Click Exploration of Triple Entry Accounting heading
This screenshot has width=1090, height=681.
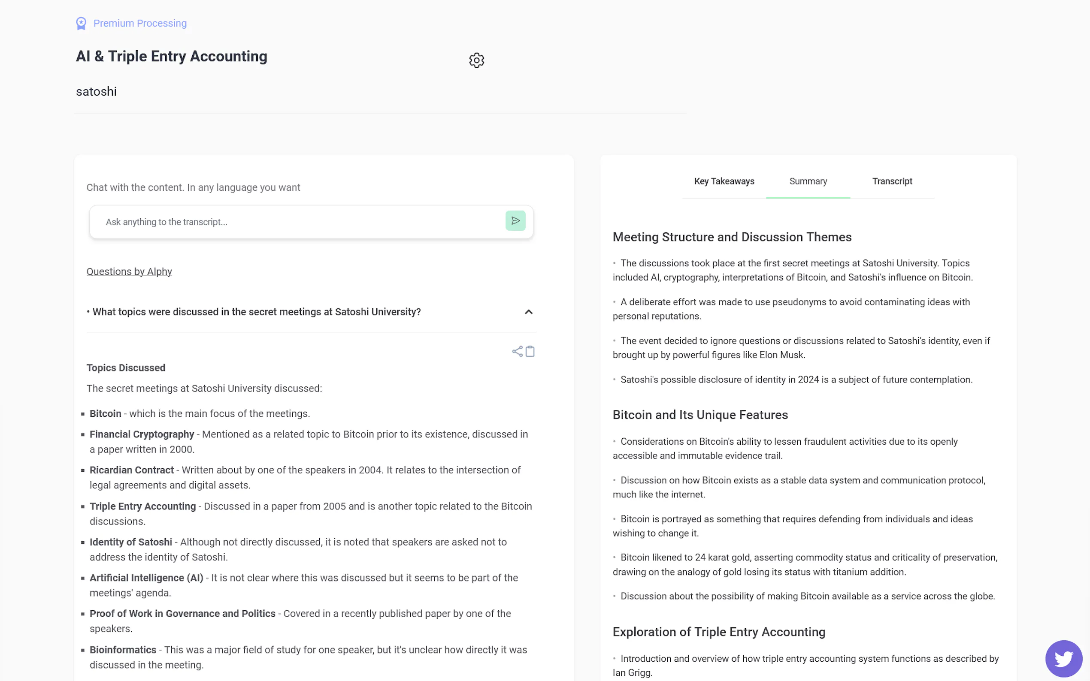coord(719,632)
